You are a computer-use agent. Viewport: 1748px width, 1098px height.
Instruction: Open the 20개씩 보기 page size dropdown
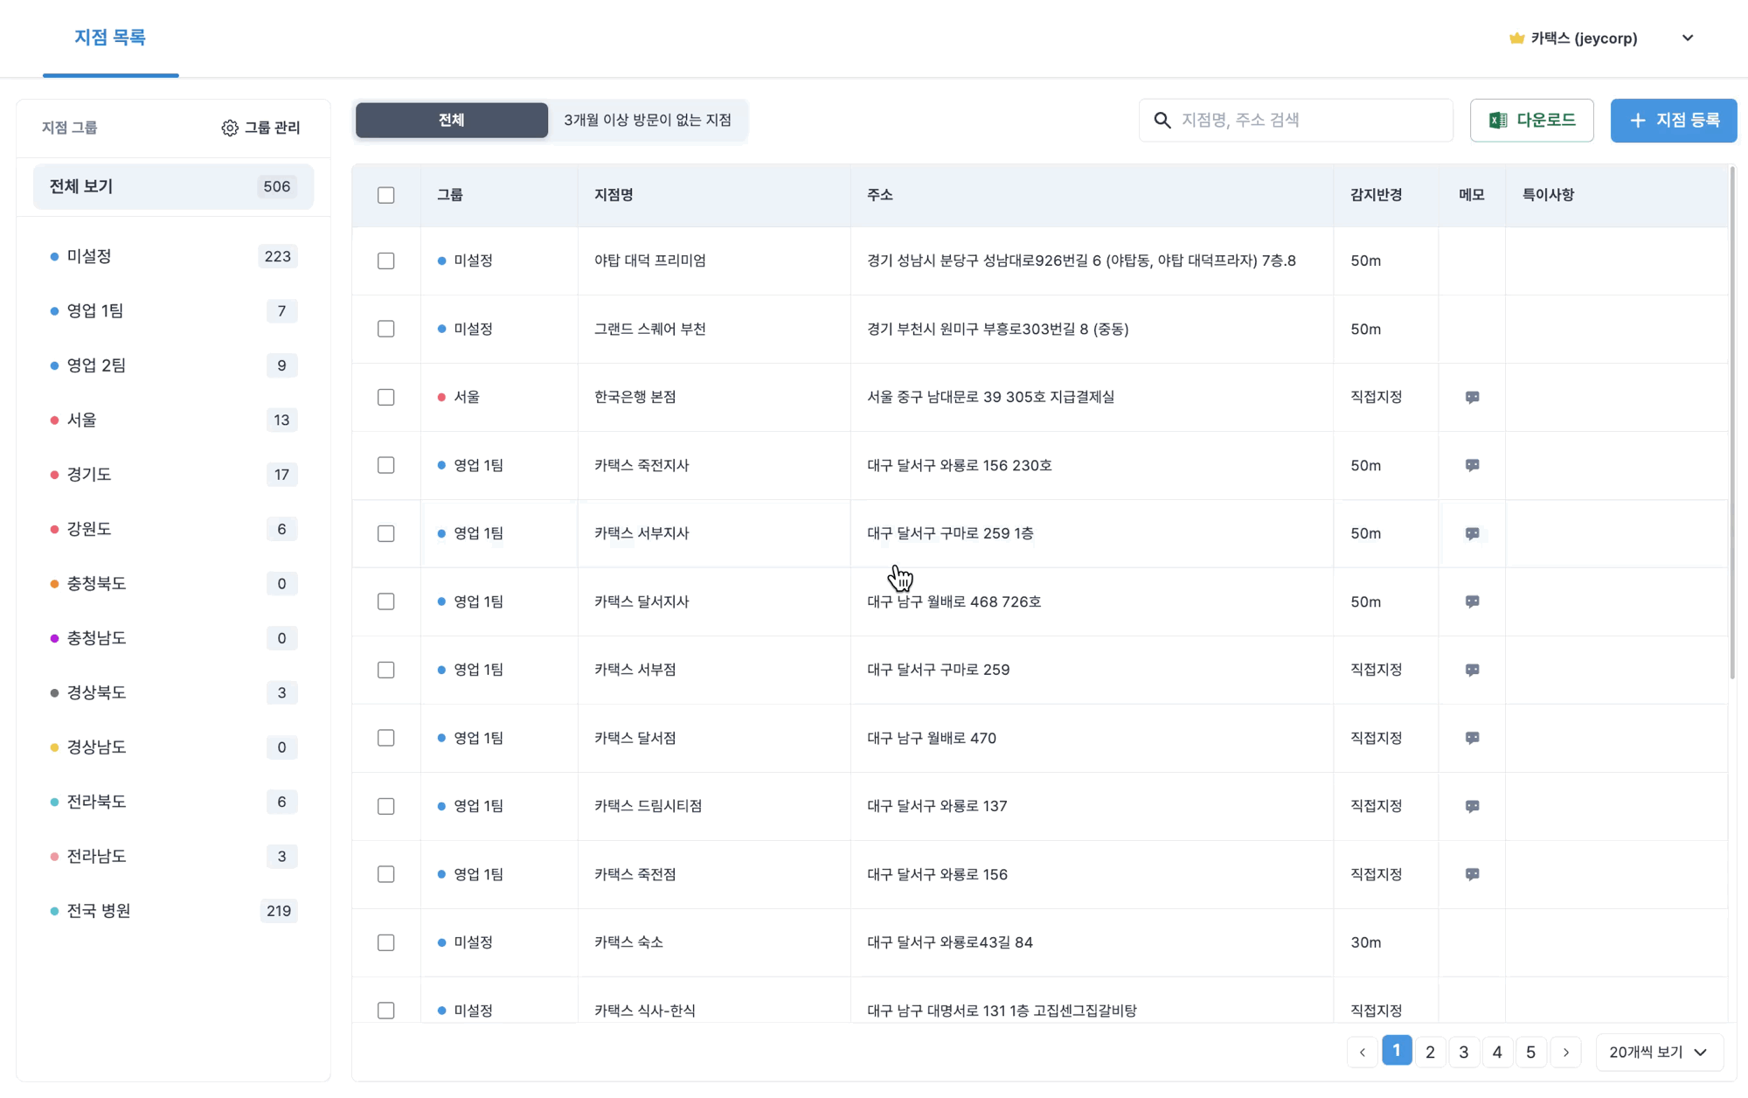click(1658, 1052)
